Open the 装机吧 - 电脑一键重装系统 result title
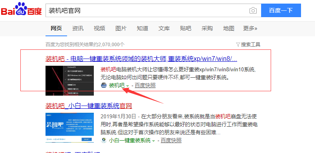Viewport: 315px width, 153px height. coord(141,59)
